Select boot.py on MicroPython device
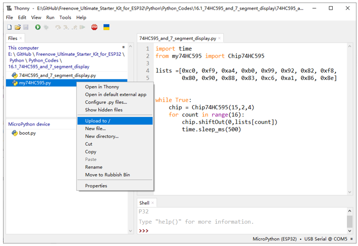This screenshot has height=246, width=358. click(27, 133)
